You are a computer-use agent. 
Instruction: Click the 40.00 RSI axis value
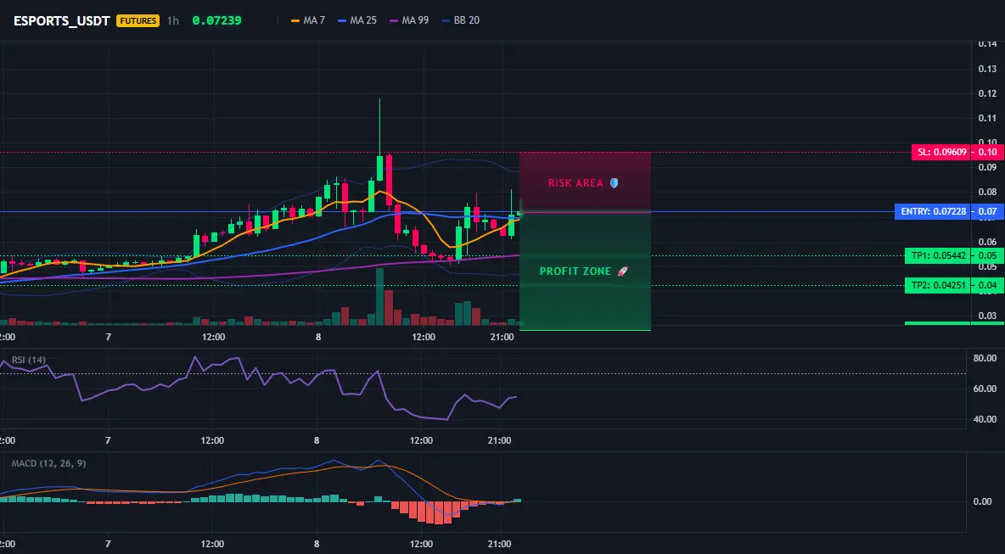tap(985, 419)
